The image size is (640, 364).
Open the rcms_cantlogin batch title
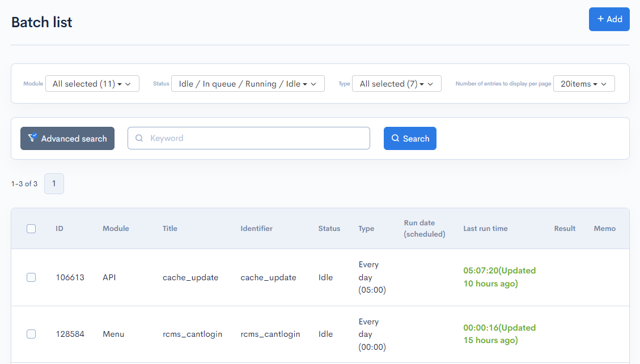192,334
